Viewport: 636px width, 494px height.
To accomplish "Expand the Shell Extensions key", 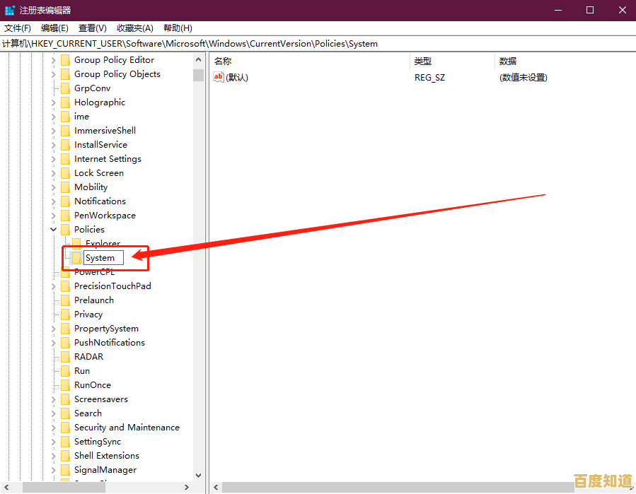I will (x=54, y=455).
